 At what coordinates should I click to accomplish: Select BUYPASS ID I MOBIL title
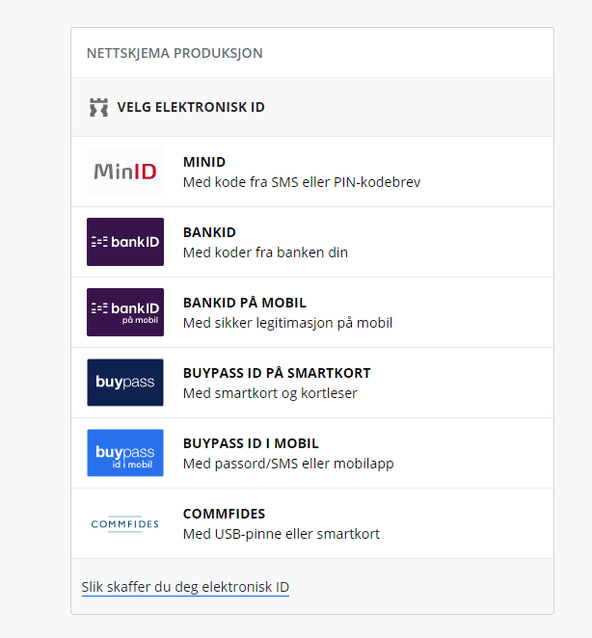coord(251,443)
